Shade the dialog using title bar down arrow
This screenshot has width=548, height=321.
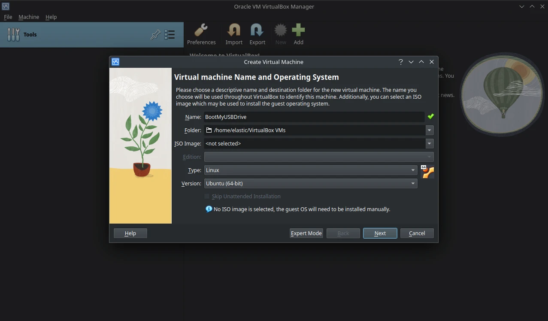[x=411, y=62]
